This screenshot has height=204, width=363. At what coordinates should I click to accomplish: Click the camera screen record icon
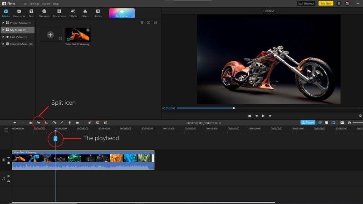[x=78, y=123]
